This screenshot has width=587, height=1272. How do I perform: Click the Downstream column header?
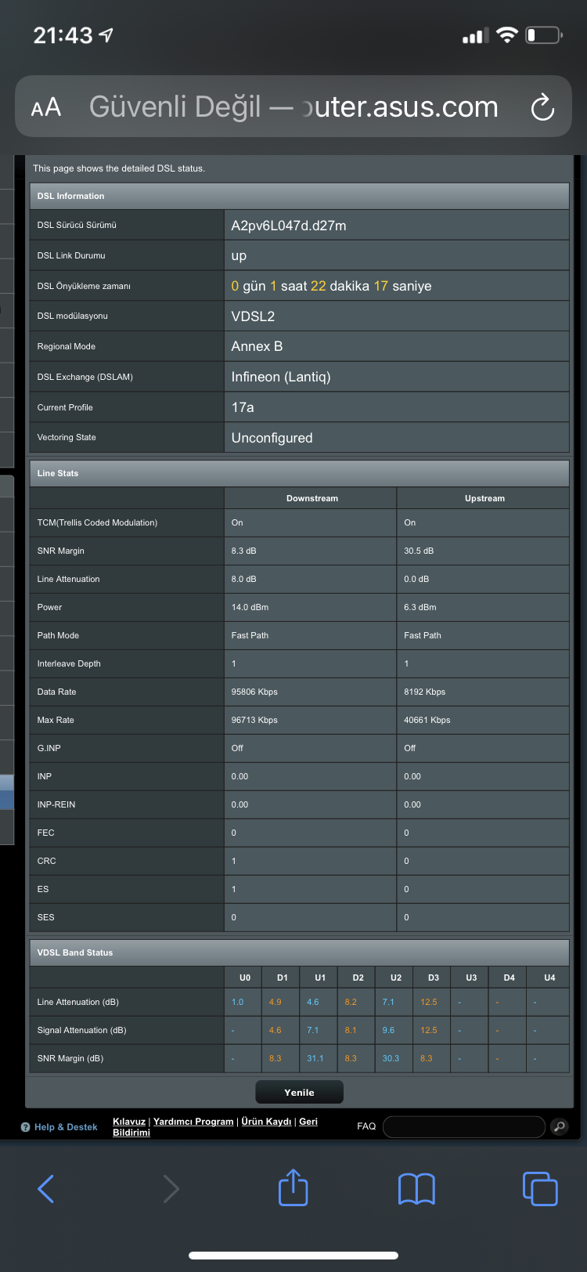coord(312,498)
